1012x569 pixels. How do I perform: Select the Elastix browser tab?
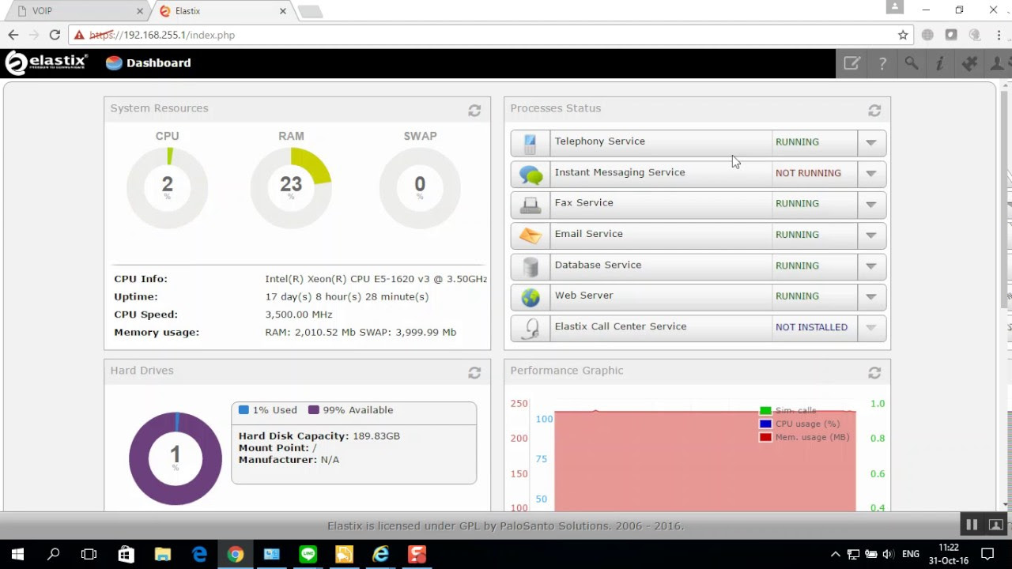point(221,11)
